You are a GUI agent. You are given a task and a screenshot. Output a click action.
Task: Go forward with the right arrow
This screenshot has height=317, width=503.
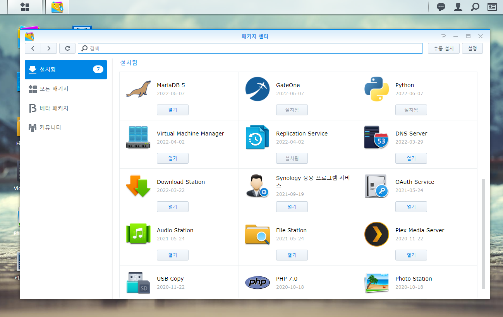49,48
